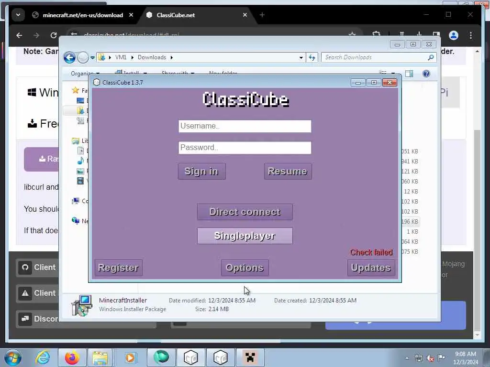This screenshot has height=367, width=490.
Task: Expand the arrow after Downloads breadcrumb
Action: (172, 57)
